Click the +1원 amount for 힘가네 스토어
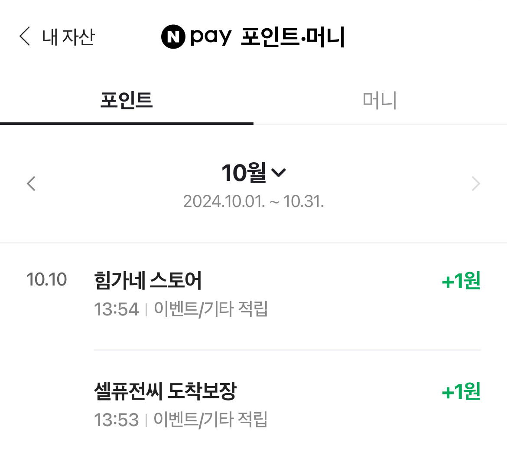The width and height of the screenshot is (507, 453). 461,281
